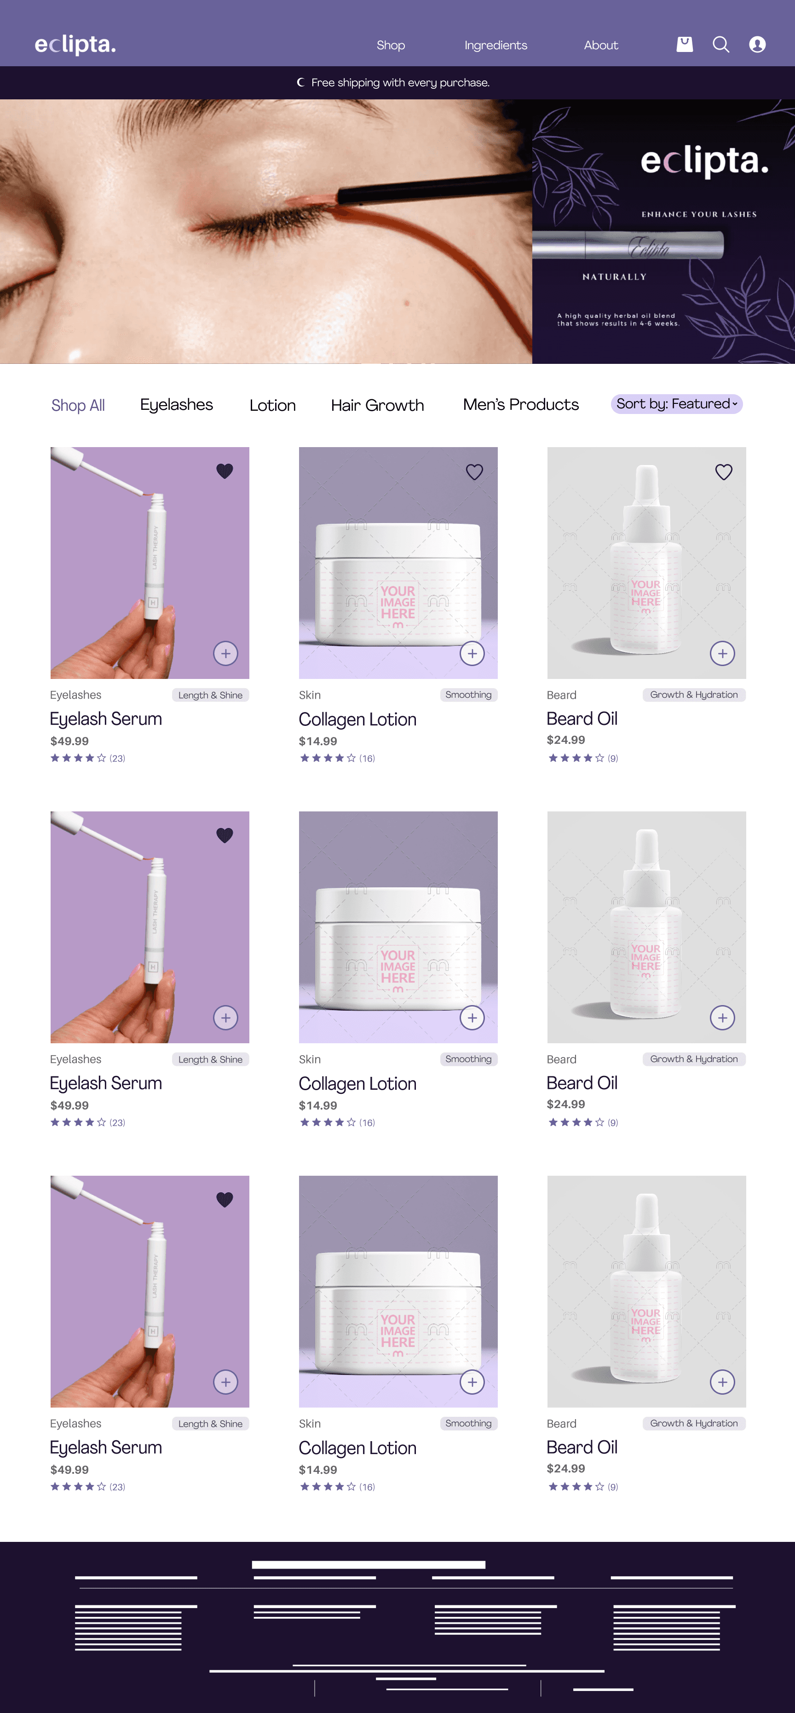
Task: Go to the About page link
Action: (601, 45)
